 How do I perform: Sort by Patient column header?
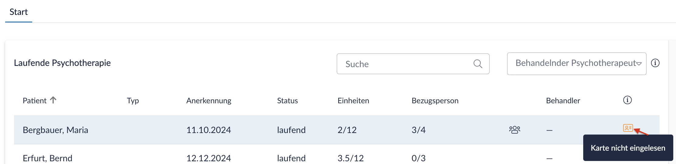pyautogui.click(x=35, y=101)
